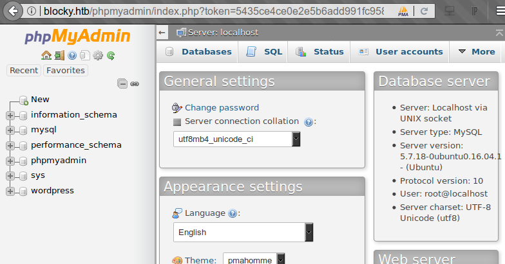Open the pmahomme theme dropdown
Screen dimensions: 505x264
coord(254,258)
